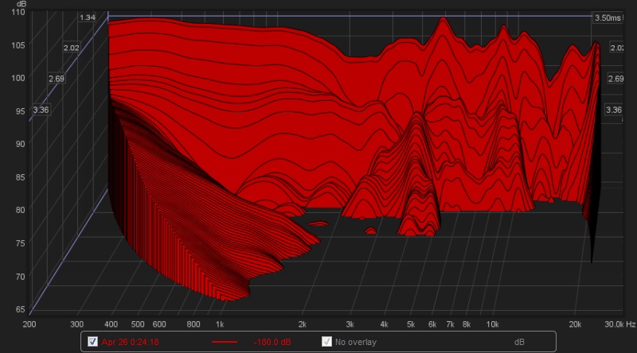This screenshot has height=353, width=637.
Task: Select the 10k frequency axis label
Action: tap(492, 324)
